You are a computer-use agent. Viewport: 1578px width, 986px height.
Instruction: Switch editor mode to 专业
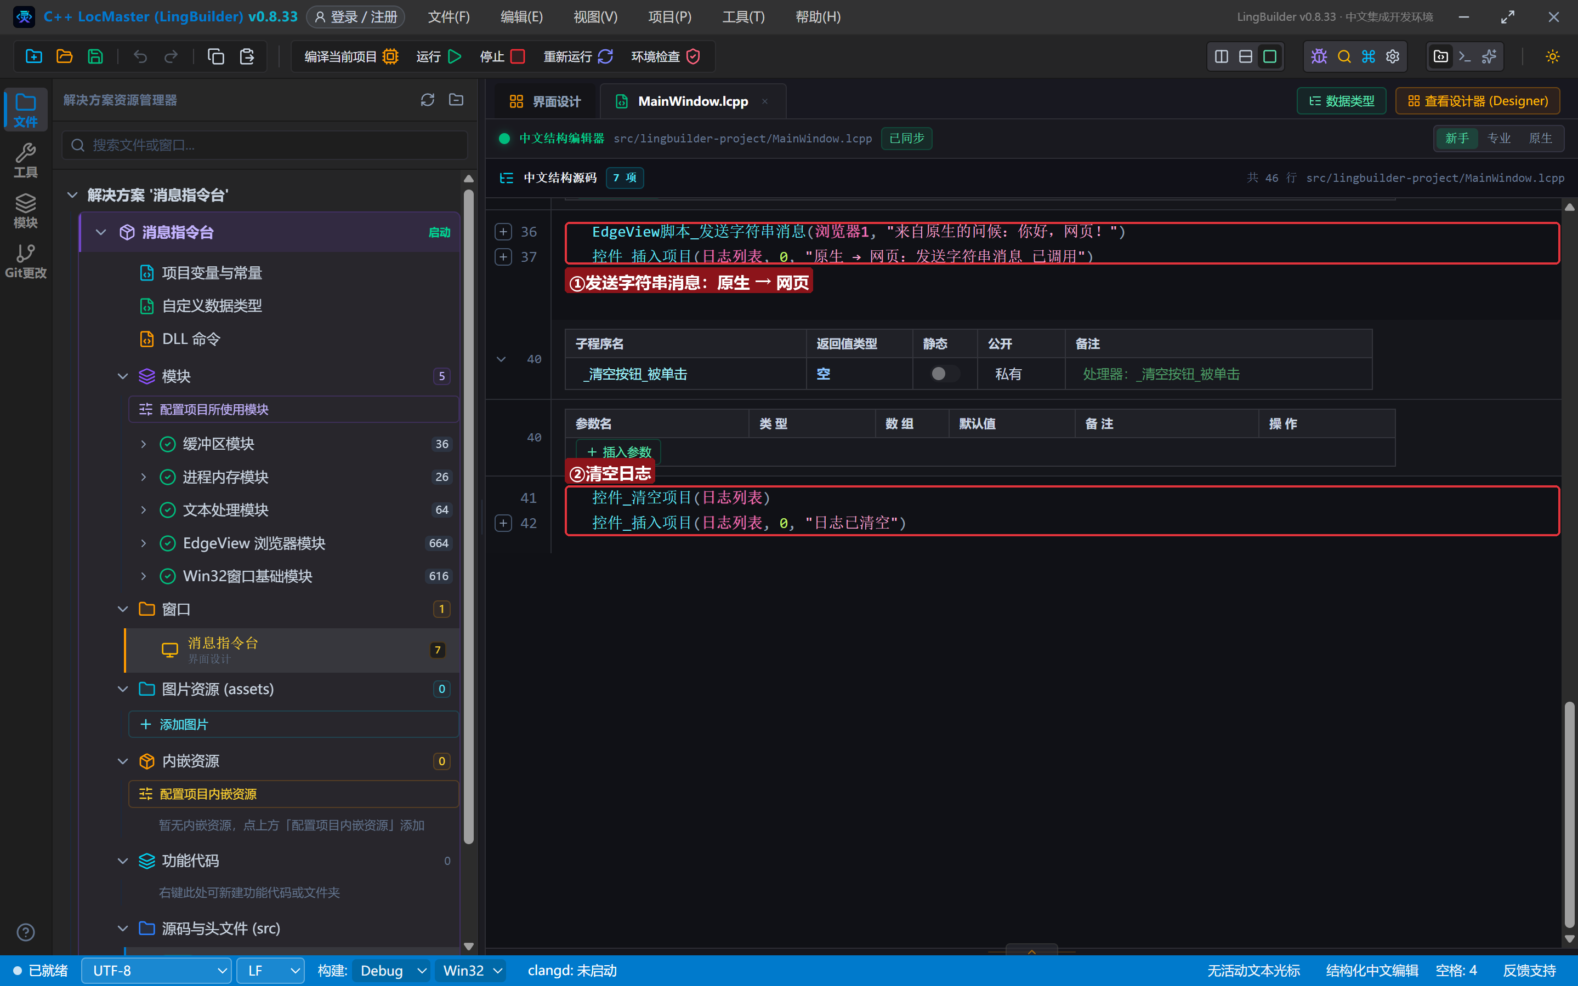click(x=1498, y=138)
